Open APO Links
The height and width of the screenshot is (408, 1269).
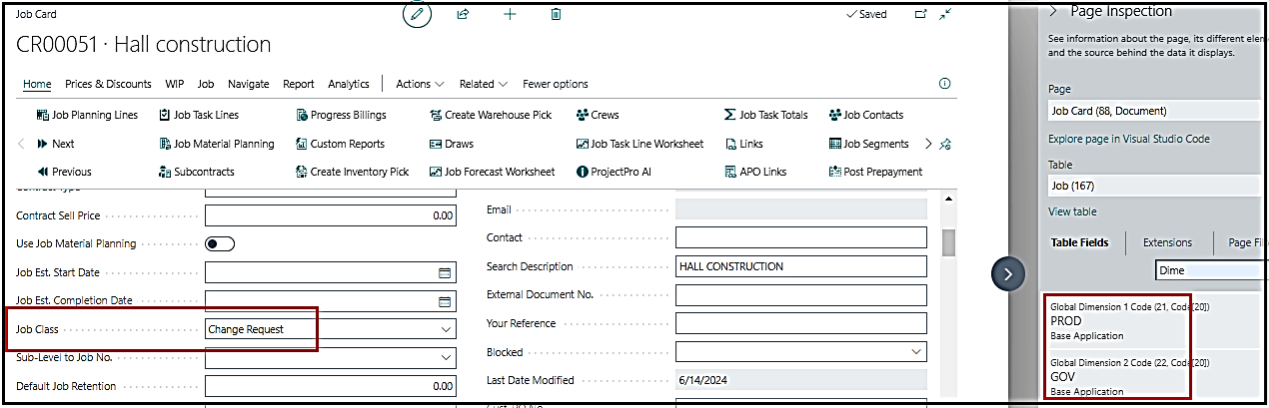click(x=754, y=172)
